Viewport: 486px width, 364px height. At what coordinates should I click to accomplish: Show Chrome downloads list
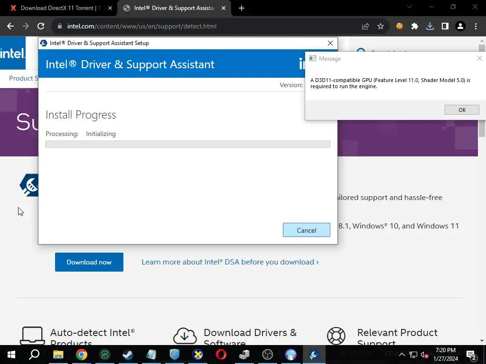pos(430,27)
